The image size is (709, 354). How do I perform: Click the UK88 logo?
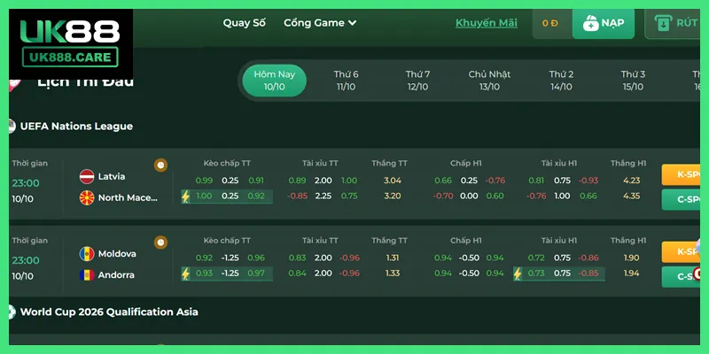pos(67,44)
